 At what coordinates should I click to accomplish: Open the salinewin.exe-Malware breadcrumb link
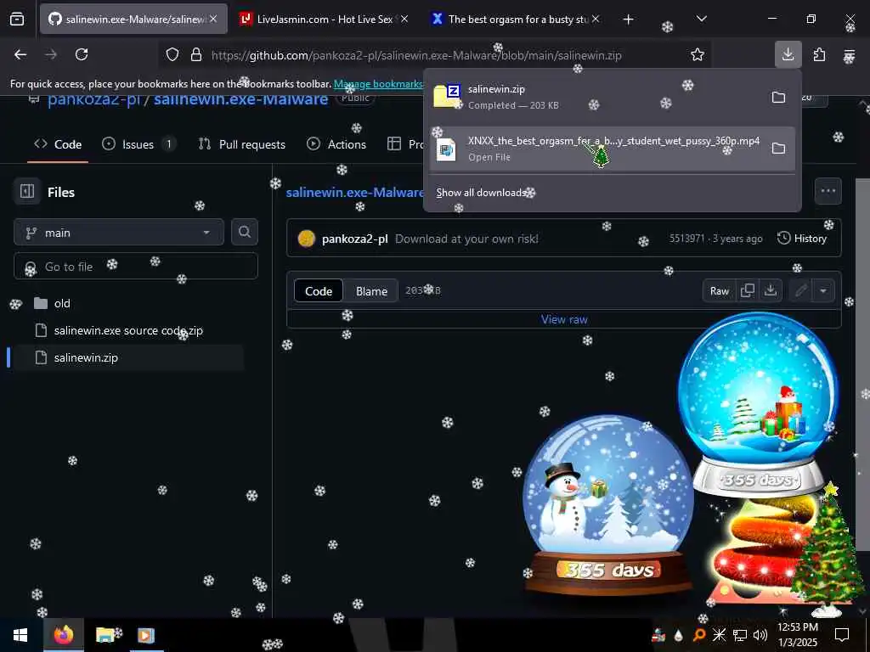pos(355,193)
